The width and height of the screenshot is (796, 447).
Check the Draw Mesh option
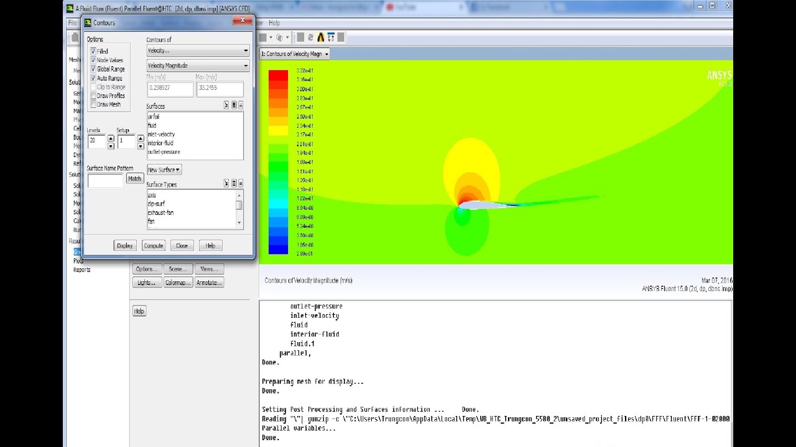(93, 104)
